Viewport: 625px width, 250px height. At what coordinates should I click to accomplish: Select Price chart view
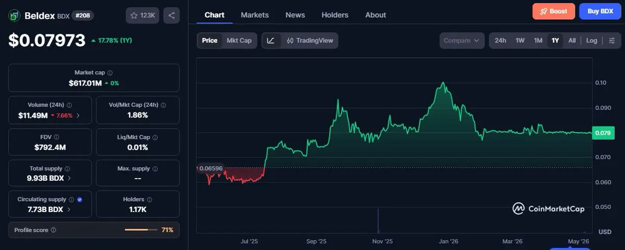coord(210,41)
